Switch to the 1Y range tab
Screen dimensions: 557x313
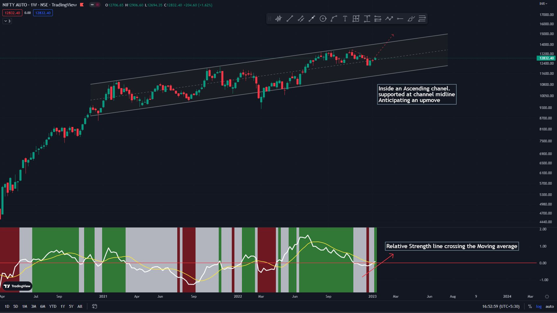click(x=62, y=306)
